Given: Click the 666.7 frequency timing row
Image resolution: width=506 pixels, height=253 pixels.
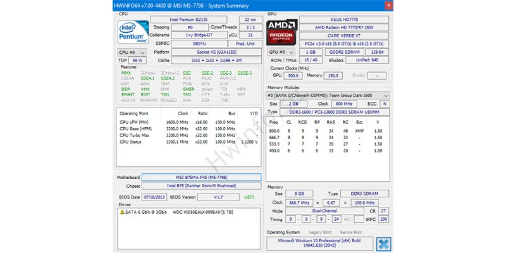Looking at the screenshot, I should click(328, 138).
